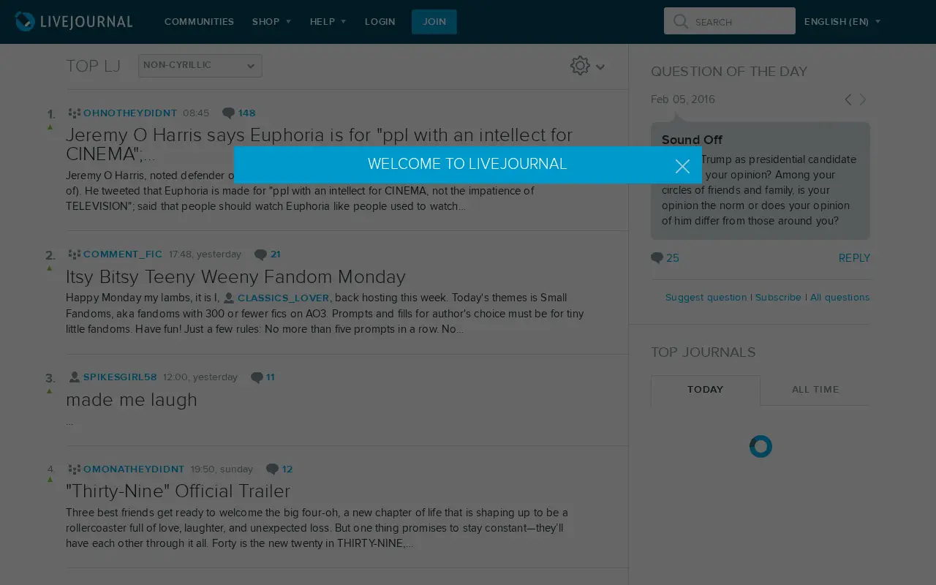Expand the SHOP menu
The height and width of the screenshot is (585, 936).
pyautogui.click(x=271, y=22)
